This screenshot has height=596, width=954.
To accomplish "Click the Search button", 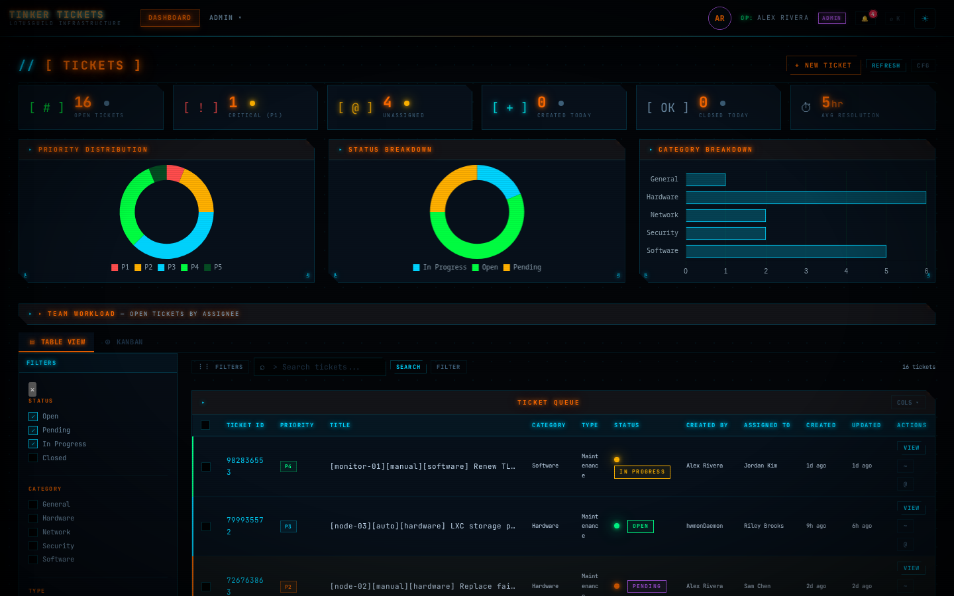I will point(408,367).
